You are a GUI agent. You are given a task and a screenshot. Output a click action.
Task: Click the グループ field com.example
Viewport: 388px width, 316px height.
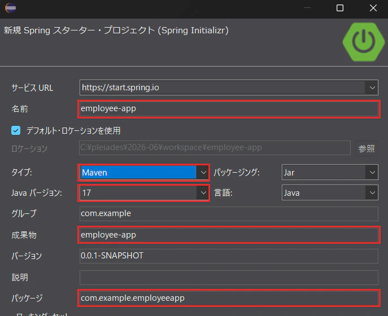[x=229, y=214]
